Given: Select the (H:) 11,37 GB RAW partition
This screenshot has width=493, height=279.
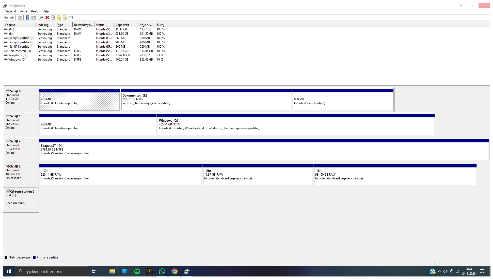Looking at the screenshot, I should click(x=258, y=175).
